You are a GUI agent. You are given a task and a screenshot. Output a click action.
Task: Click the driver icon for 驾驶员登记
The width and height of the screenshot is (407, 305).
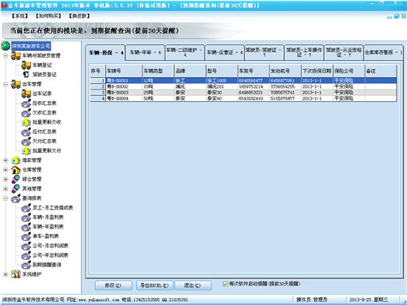pos(26,74)
